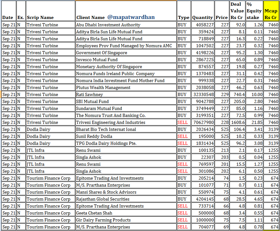This screenshot has height=231, width=280.
Task: Select the Type column header
Action: [x=184, y=11]
